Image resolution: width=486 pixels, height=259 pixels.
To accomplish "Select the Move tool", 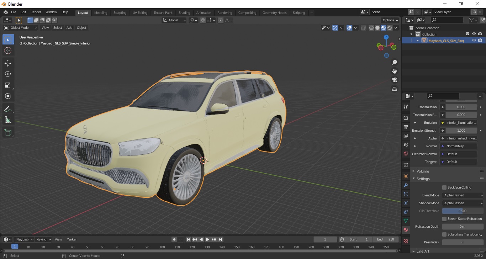I will [8, 63].
